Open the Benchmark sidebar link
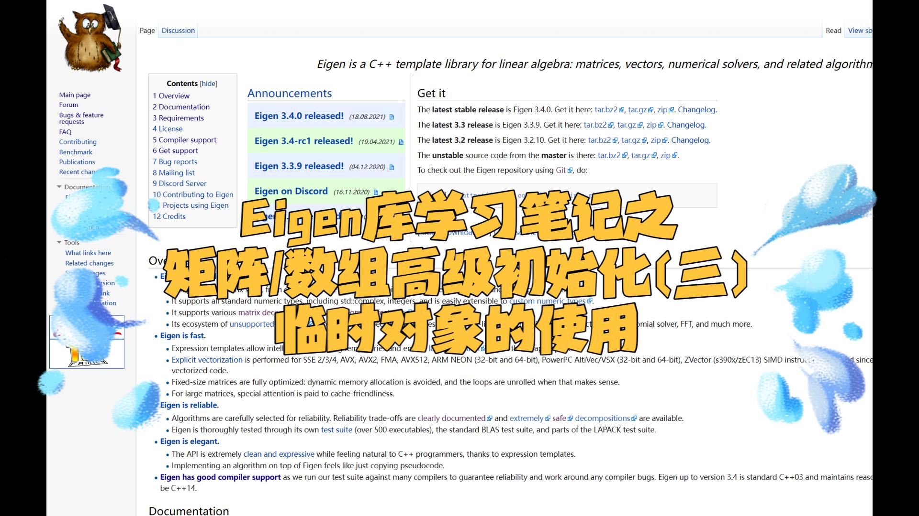This screenshot has width=919, height=516. point(76,152)
